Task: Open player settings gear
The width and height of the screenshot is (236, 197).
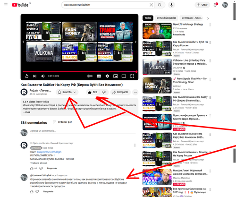Action: point(107,76)
